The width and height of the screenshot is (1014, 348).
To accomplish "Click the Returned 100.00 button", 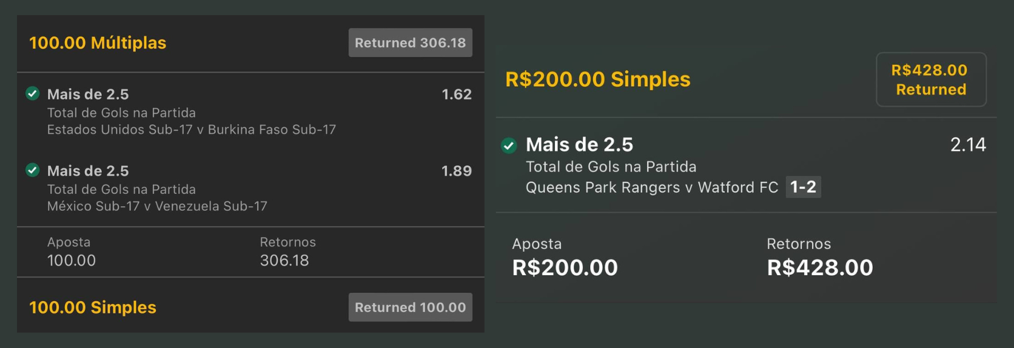I will pos(410,307).
